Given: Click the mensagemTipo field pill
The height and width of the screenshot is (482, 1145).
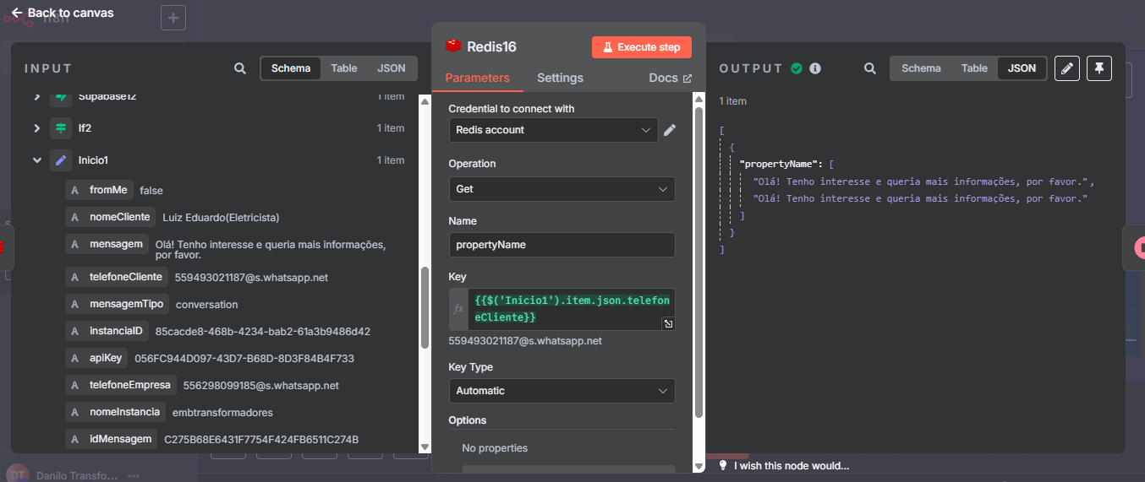Looking at the screenshot, I should (118, 304).
